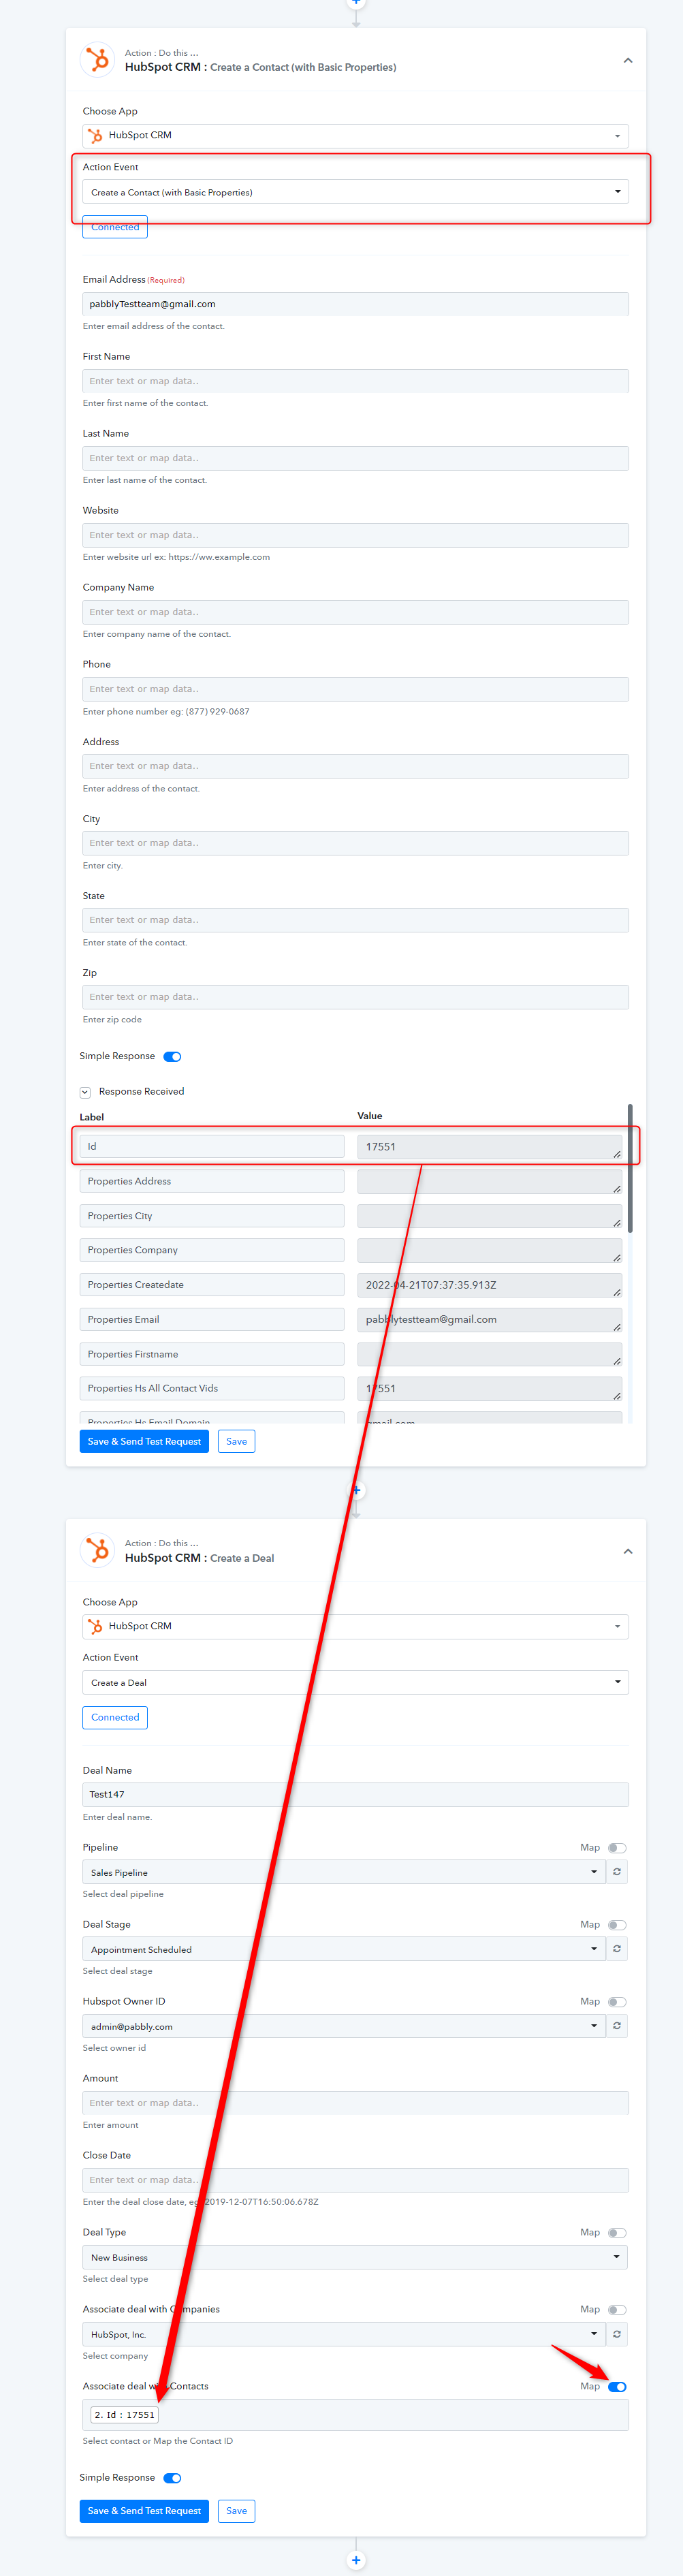Open the Deal Type New Business dropdown

(355, 2256)
